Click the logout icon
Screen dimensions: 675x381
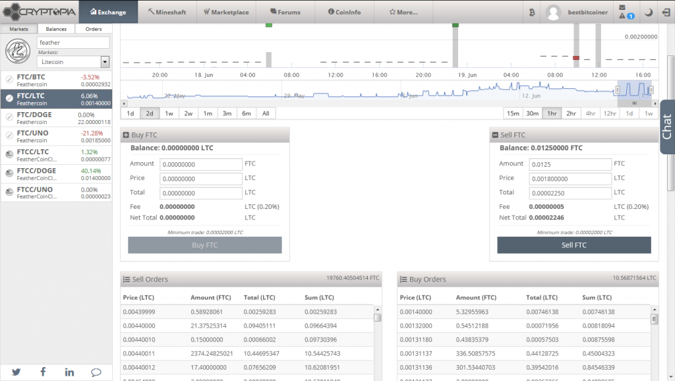(x=666, y=12)
